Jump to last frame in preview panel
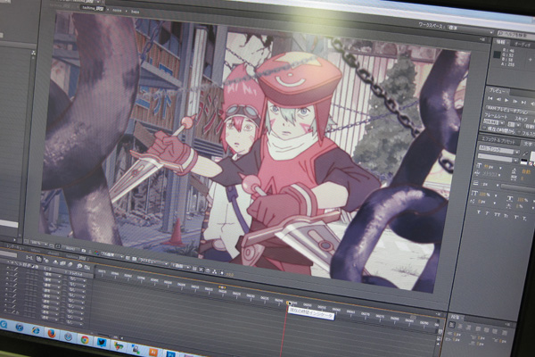535x357 pixels. pos(523,102)
